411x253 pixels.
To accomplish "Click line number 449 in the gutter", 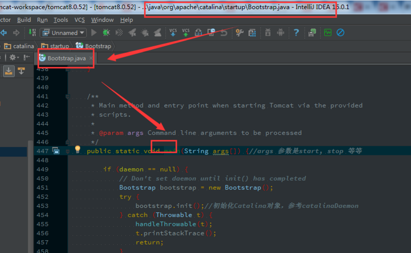I will [43, 169].
